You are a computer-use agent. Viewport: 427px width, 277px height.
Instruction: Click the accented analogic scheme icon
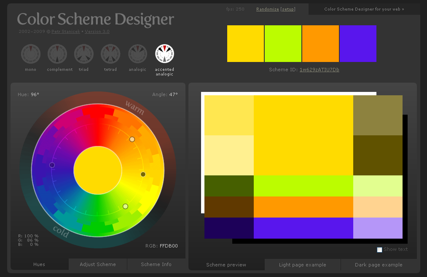pyautogui.click(x=164, y=54)
